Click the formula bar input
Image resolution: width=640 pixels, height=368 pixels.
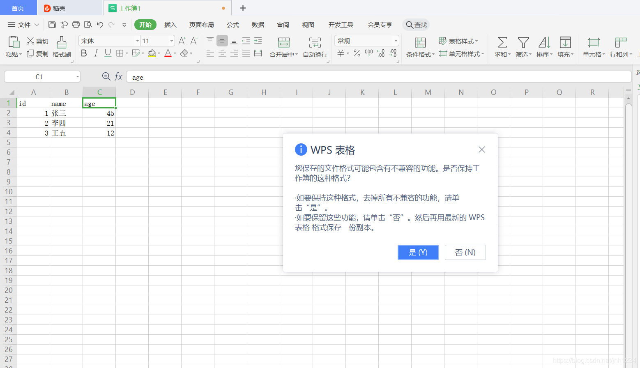379,77
